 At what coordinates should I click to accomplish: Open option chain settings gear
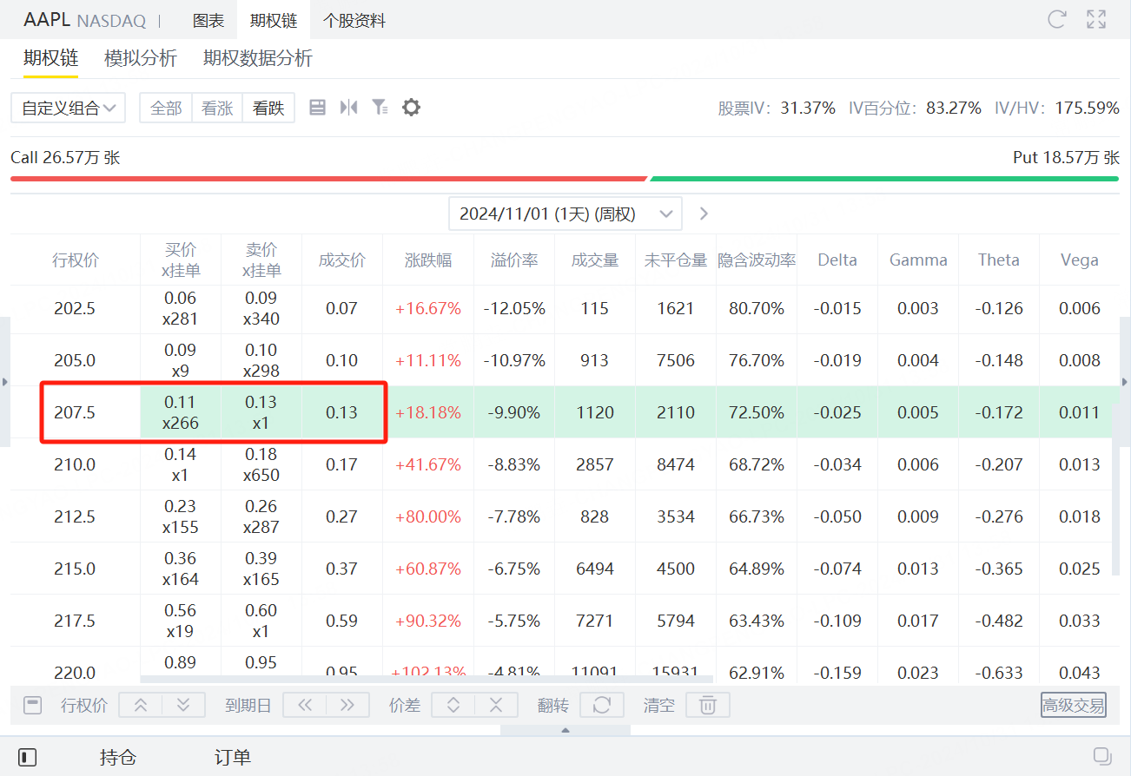coord(411,108)
